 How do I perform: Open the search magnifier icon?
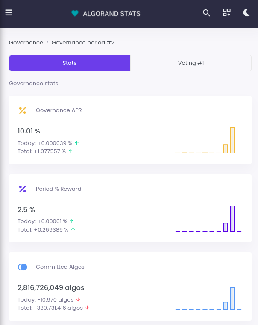click(206, 13)
